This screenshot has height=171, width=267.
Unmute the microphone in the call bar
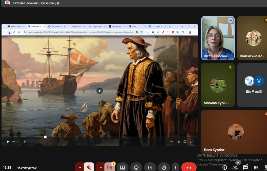point(89,167)
